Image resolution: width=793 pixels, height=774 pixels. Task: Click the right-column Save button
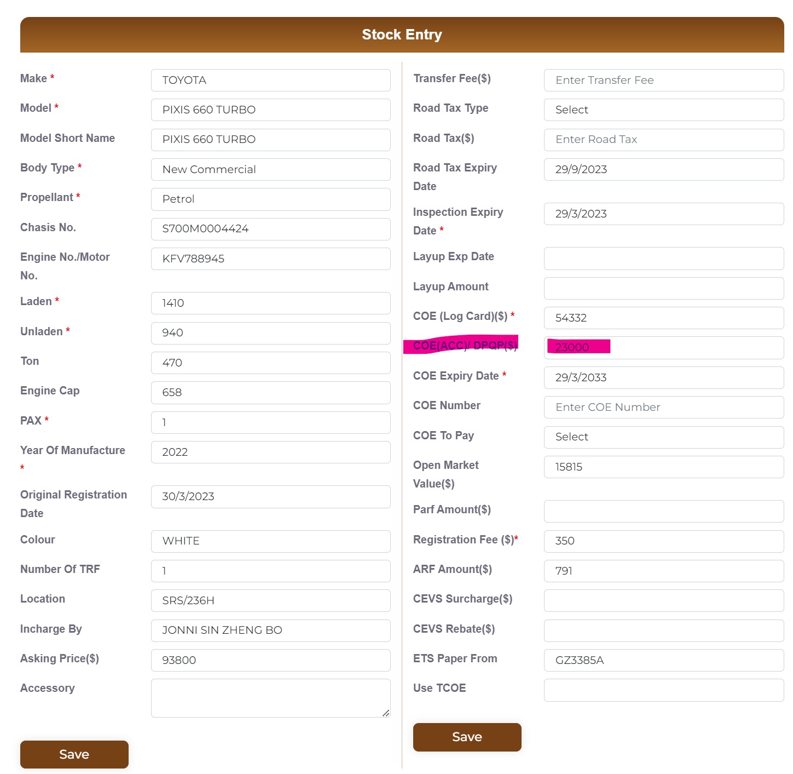467,737
